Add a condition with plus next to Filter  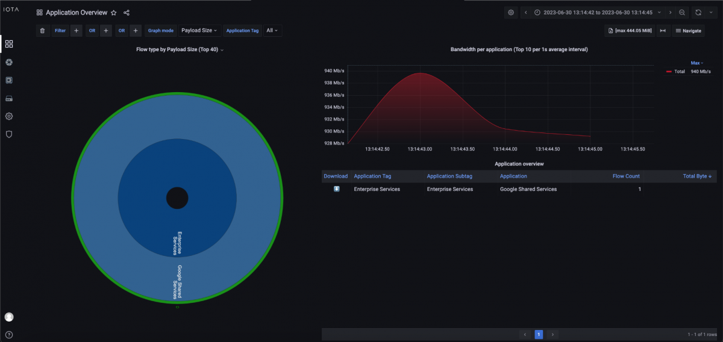tap(77, 31)
